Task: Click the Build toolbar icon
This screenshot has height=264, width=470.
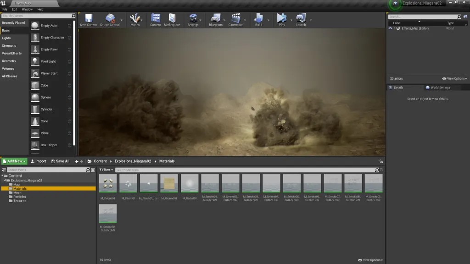Action: click(x=258, y=19)
